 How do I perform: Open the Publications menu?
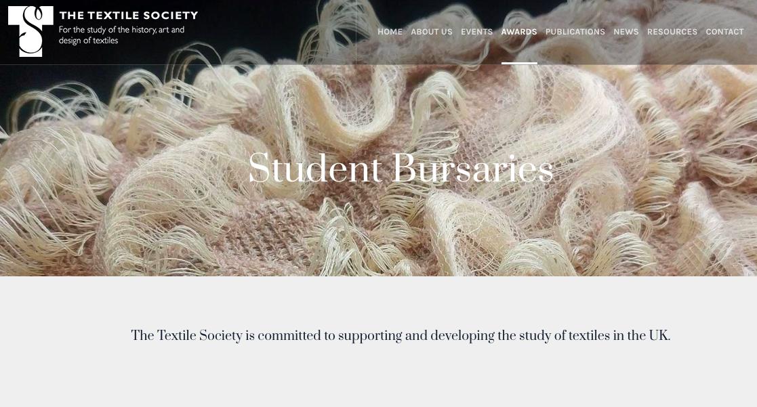click(x=575, y=32)
